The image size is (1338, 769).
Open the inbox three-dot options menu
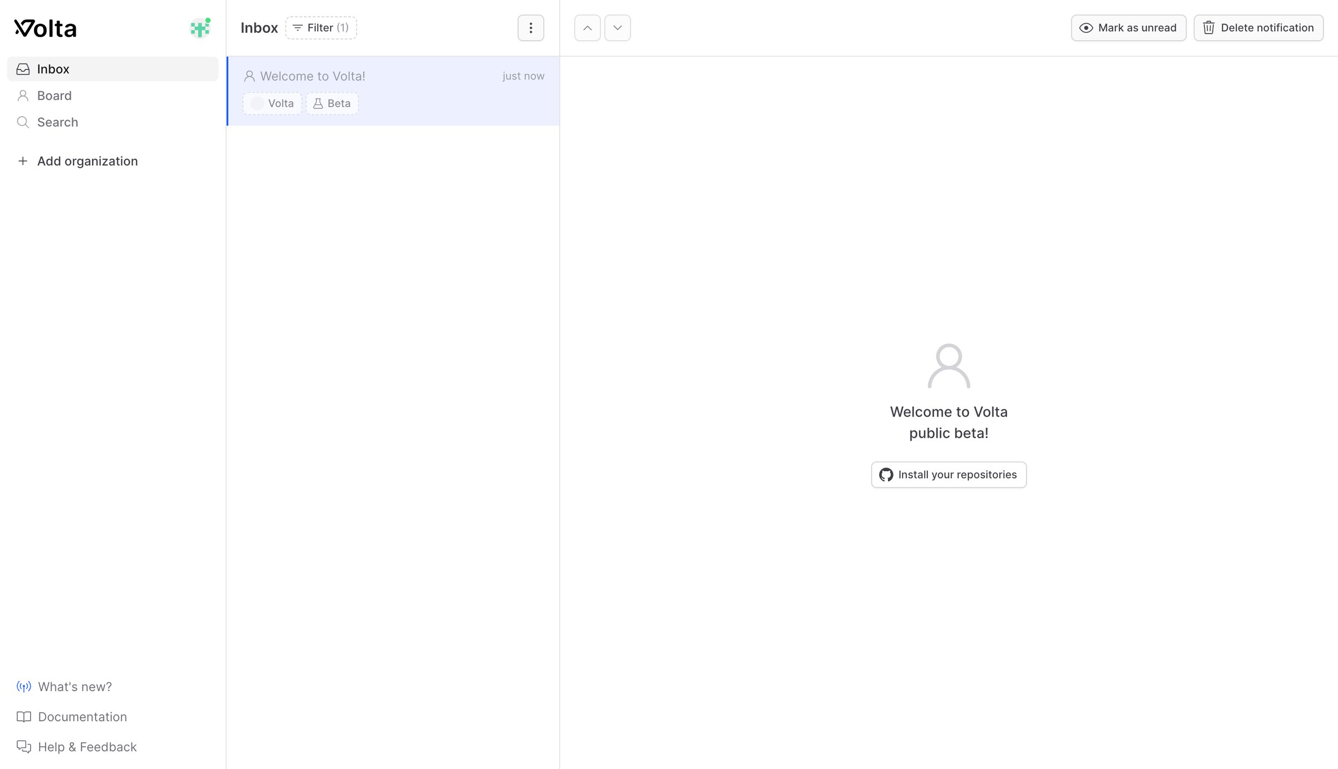point(531,28)
